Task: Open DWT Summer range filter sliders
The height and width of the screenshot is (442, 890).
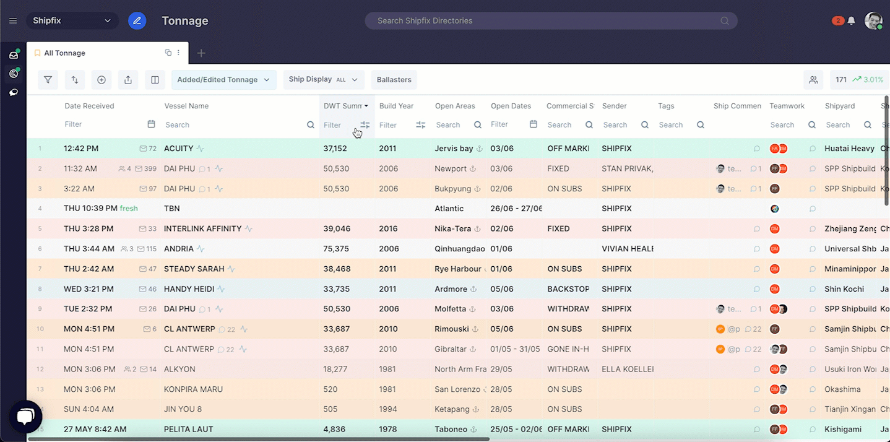Action: point(365,125)
